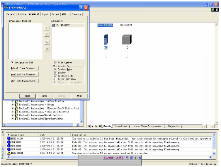The image size is (221, 167).
Task: Close the Messages pane with X icon
Action: coord(2,132)
